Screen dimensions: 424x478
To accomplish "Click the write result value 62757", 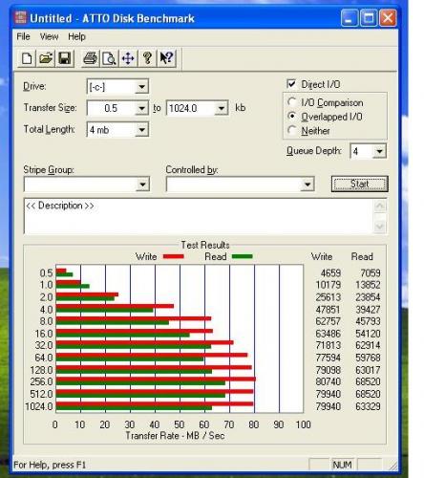I will [x=329, y=321].
